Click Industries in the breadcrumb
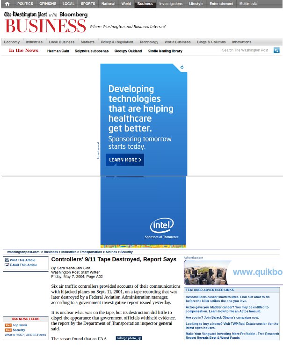 tap(69, 252)
